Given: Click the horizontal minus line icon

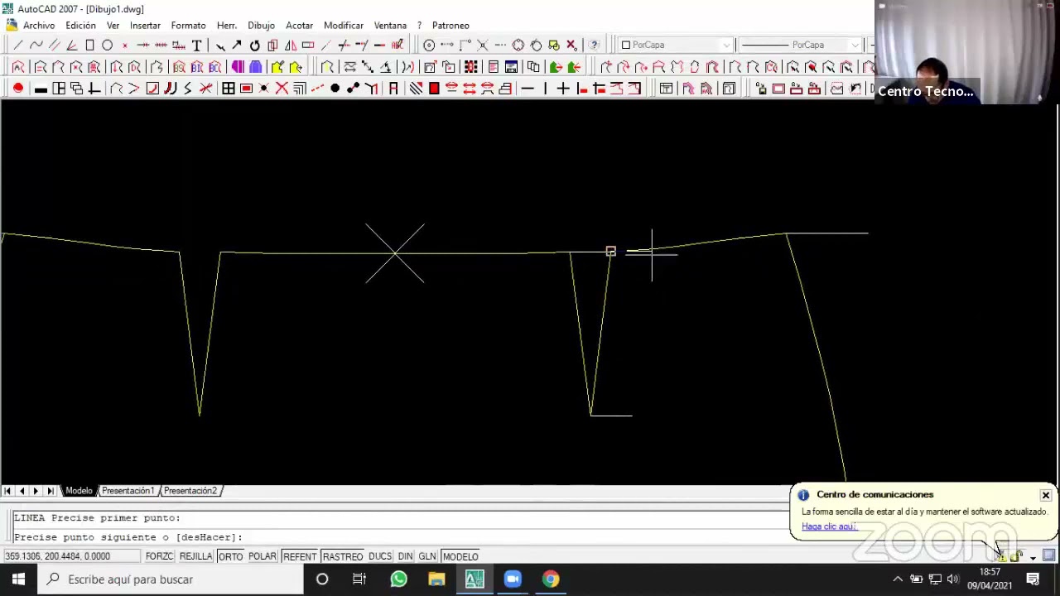Looking at the screenshot, I should coord(528,89).
